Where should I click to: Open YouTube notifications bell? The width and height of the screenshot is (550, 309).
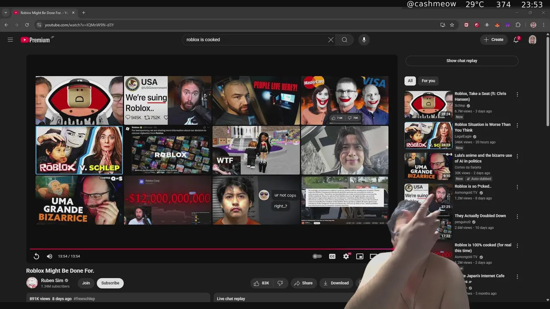(x=516, y=39)
